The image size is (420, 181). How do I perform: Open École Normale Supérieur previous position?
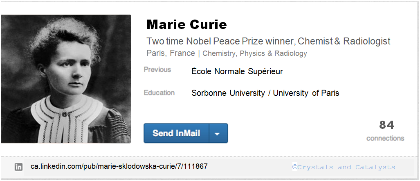[x=237, y=72]
